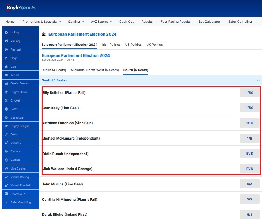
Task: Click the Basketball icon in sidebar
Action: (x=6, y=118)
